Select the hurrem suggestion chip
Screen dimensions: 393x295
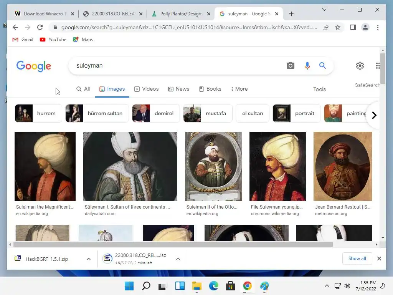coord(38,113)
